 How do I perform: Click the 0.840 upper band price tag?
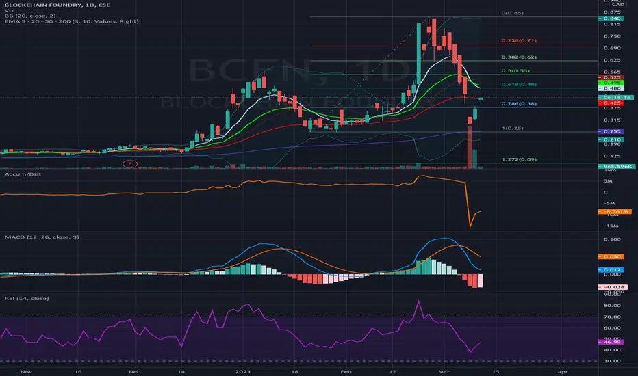611,18
